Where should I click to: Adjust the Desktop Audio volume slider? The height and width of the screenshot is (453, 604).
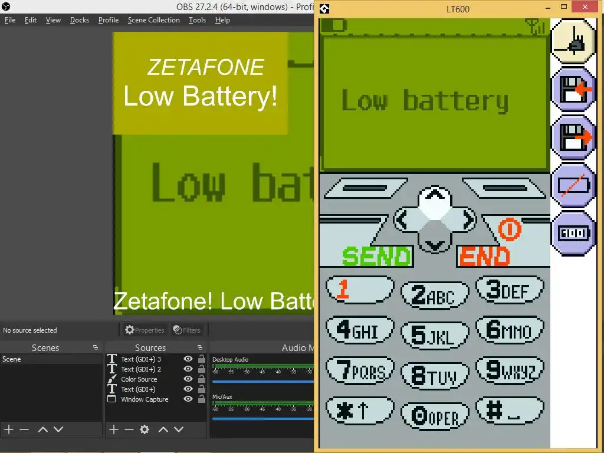tap(262, 382)
